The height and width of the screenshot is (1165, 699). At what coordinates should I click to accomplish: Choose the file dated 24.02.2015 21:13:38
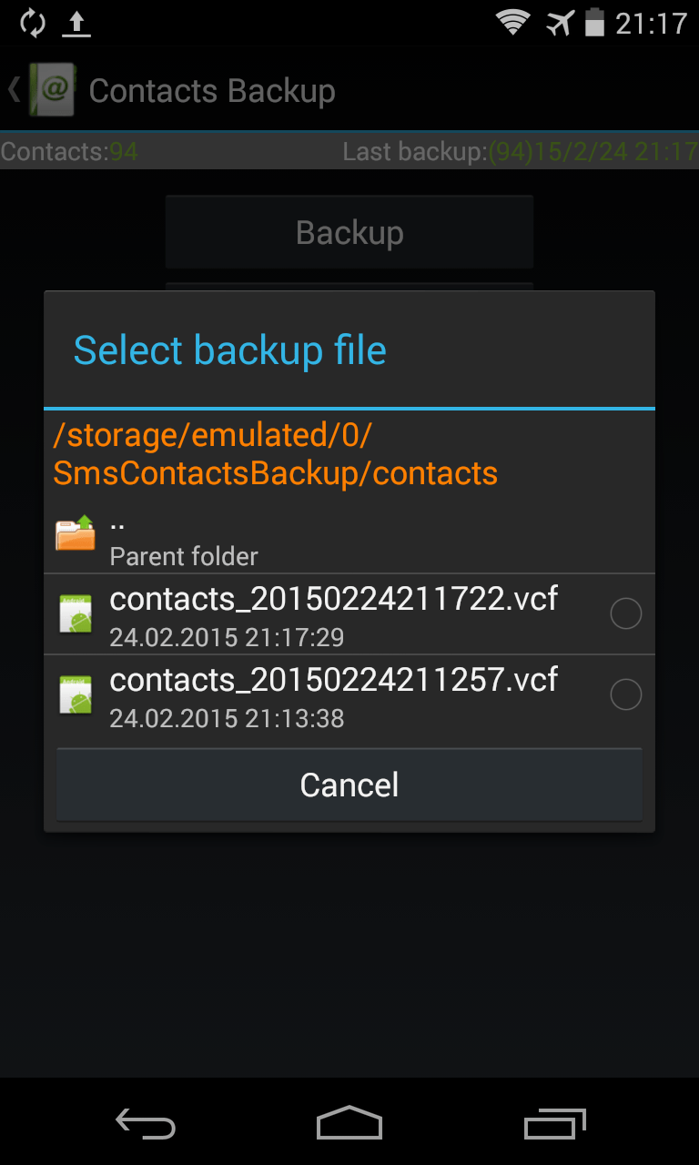[333, 695]
